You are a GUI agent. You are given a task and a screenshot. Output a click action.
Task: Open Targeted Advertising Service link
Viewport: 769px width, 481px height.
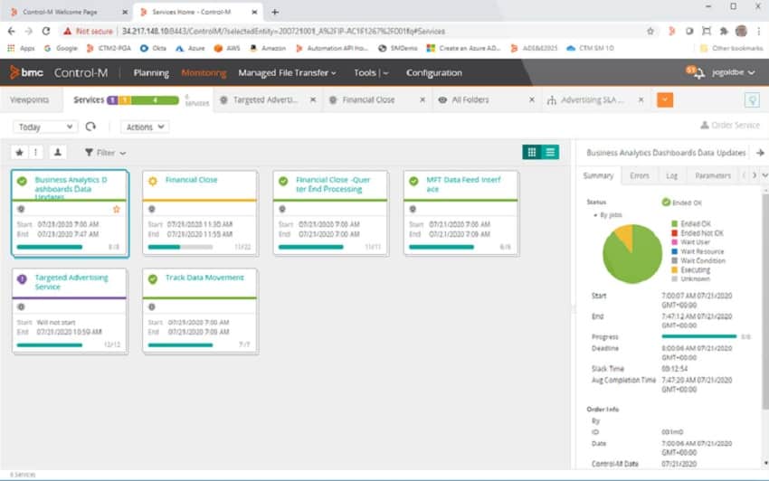[71, 282]
